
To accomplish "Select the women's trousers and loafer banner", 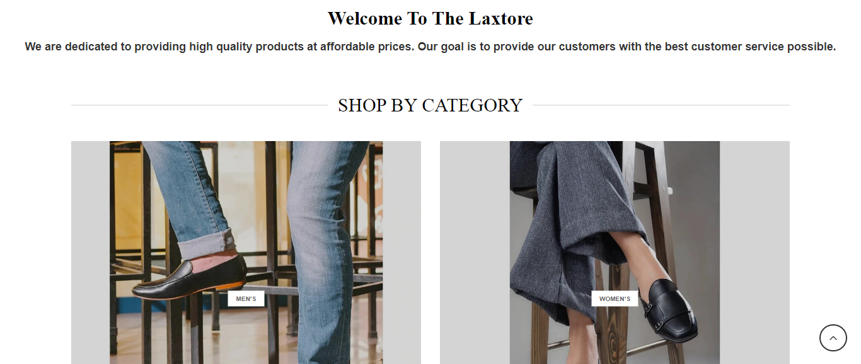I will 615,253.
